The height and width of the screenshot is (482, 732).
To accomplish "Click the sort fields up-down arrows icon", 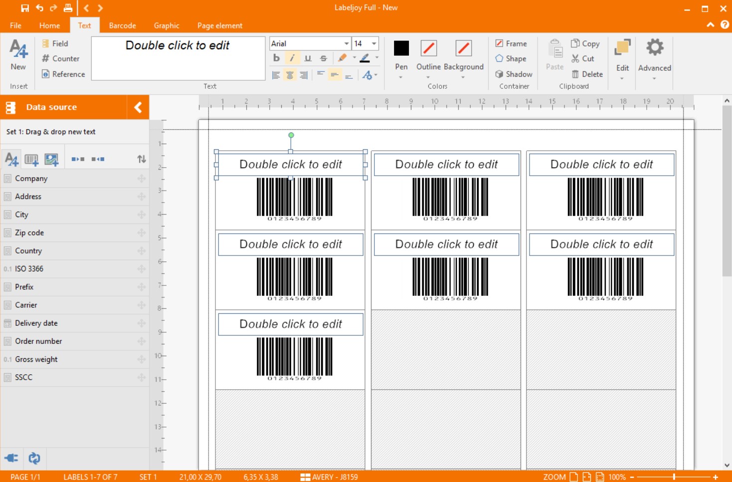I will pyautogui.click(x=142, y=159).
